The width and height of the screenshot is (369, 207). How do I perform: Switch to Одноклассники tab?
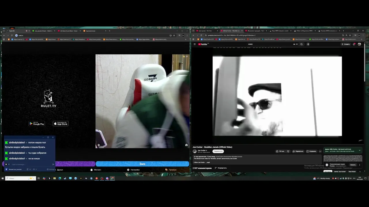pyautogui.click(x=94, y=31)
